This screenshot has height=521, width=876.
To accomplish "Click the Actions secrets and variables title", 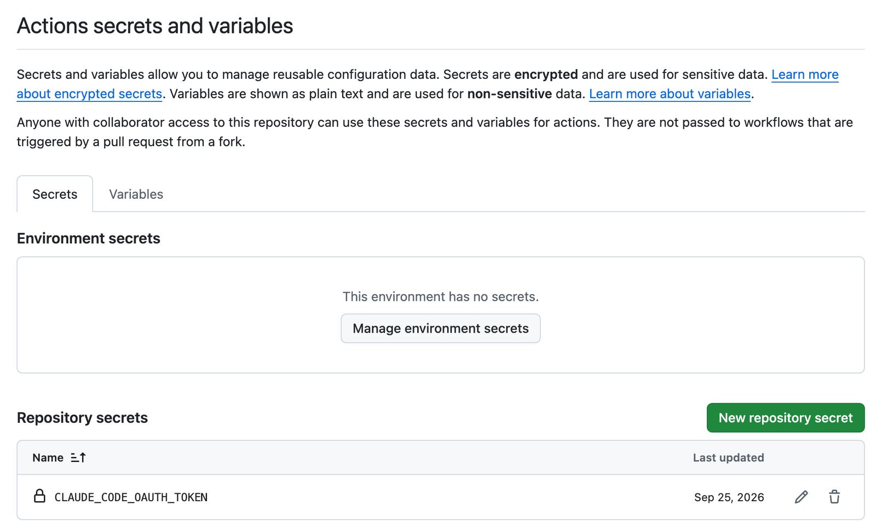I will (155, 26).
